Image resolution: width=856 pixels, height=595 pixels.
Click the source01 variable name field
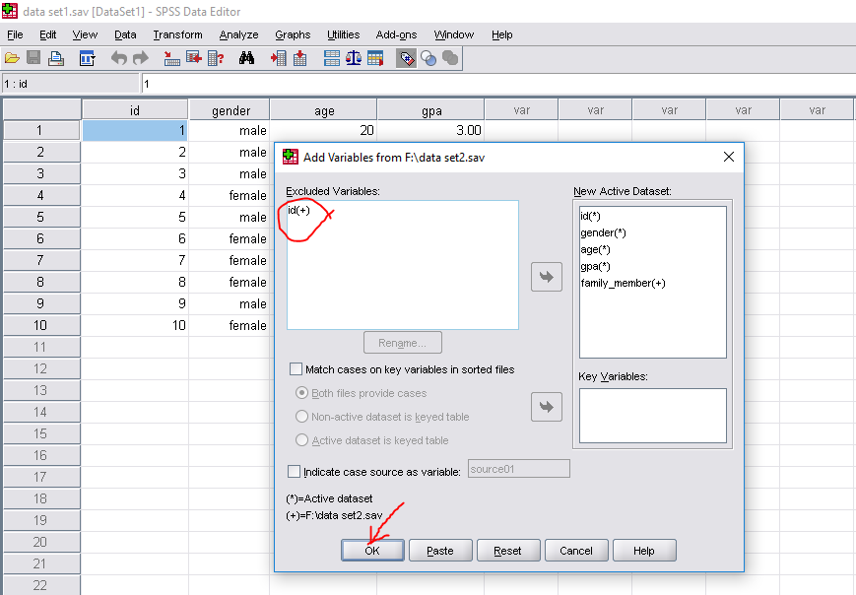click(x=518, y=469)
